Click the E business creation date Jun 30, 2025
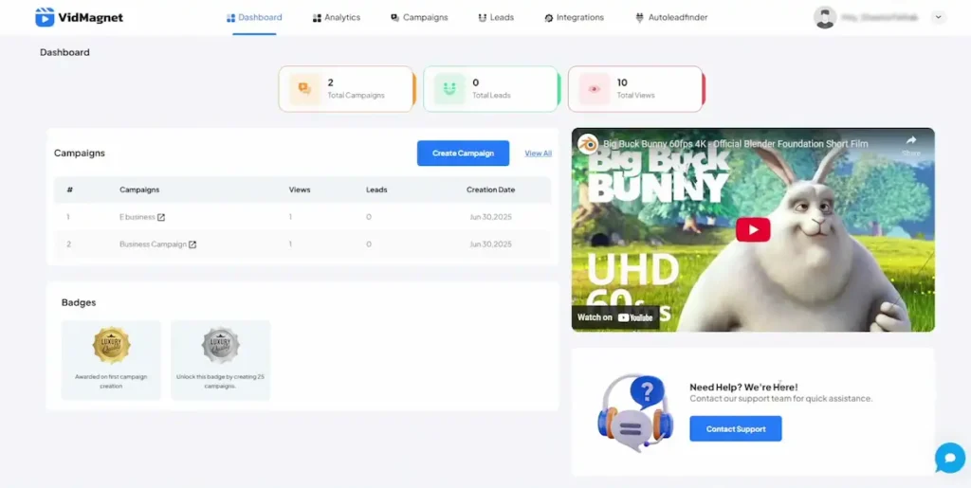The image size is (971, 488). point(490,217)
